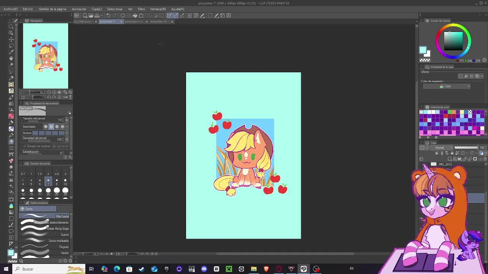Open the Animación menu
The height and width of the screenshot is (274, 488).
tap(79, 9)
